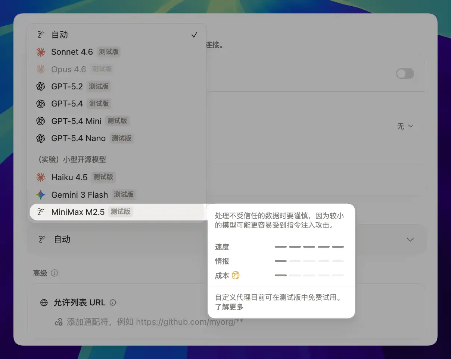451x359 pixels.
Task: Click the gold coin icon next to 成本
Action: click(x=236, y=276)
